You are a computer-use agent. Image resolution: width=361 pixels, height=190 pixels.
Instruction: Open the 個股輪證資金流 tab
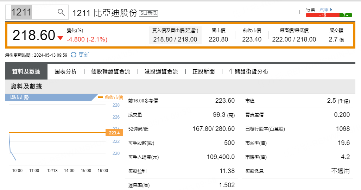coord(110,71)
